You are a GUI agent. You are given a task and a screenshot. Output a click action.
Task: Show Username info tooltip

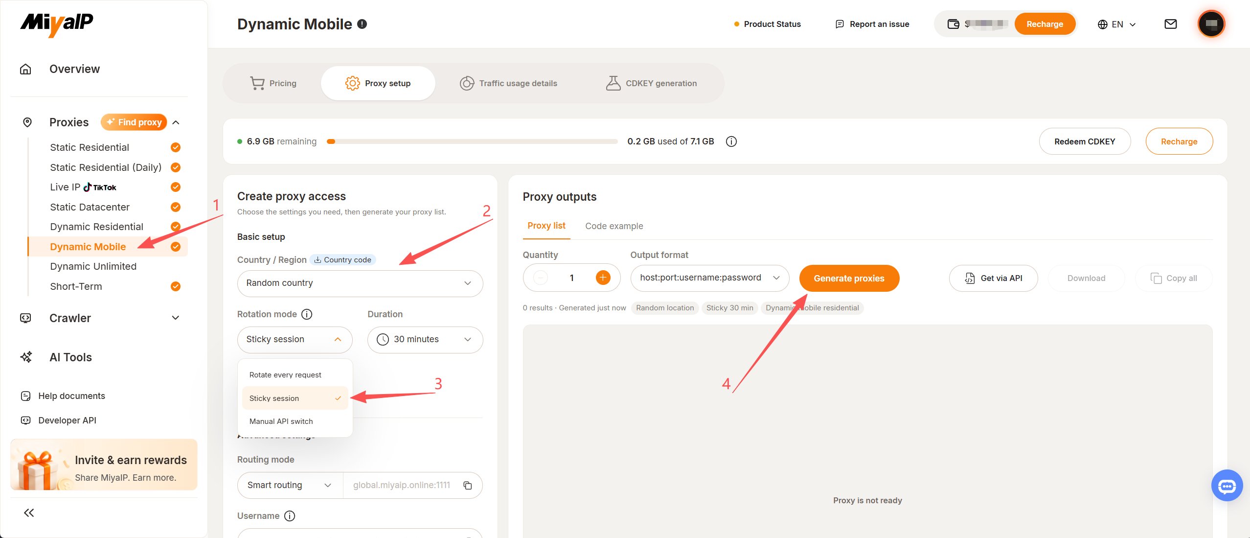pyautogui.click(x=290, y=516)
